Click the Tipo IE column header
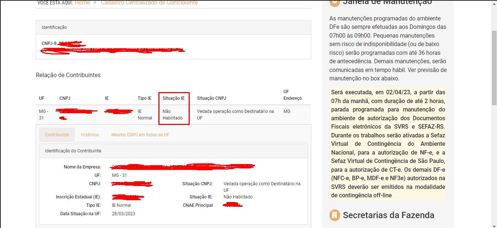497x228 pixels. click(145, 98)
